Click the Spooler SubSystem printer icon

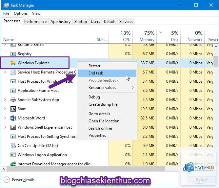pyautogui.click(x=13, y=100)
